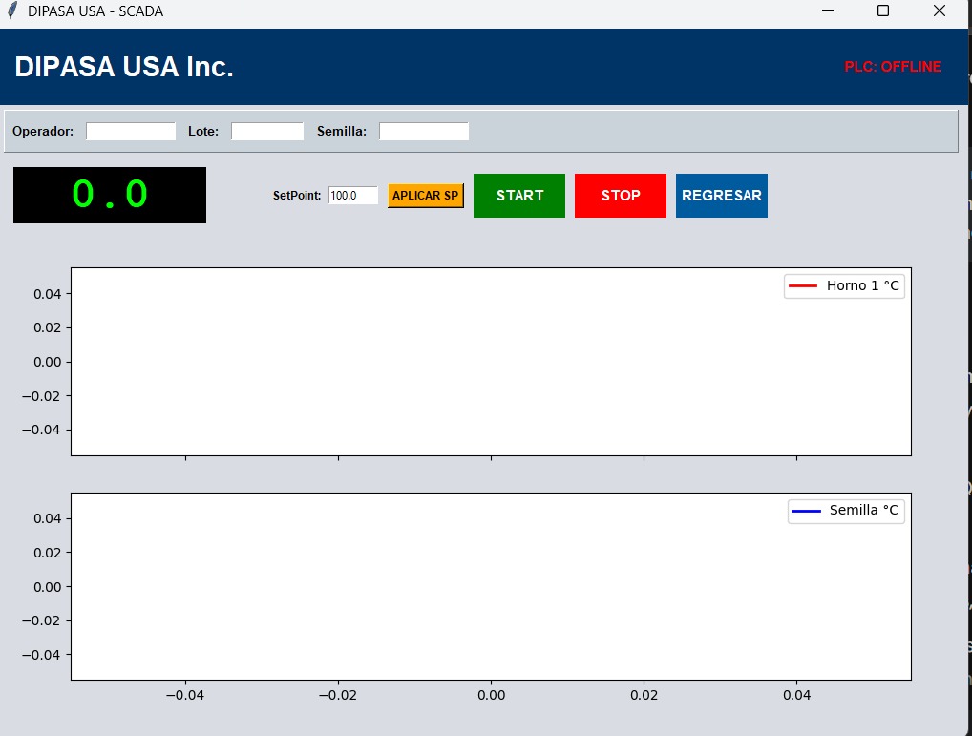Go back with REGRESAR button
Screen dimensions: 972x736
722,196
